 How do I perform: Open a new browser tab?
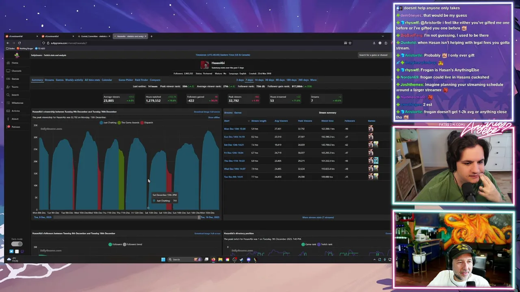(x=152, y=36)
